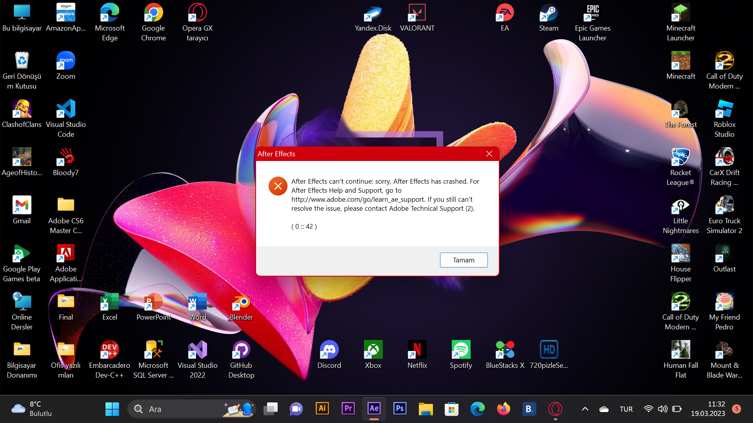Open Adobe Illustrator from the taskbar

[x=322, y=409]
